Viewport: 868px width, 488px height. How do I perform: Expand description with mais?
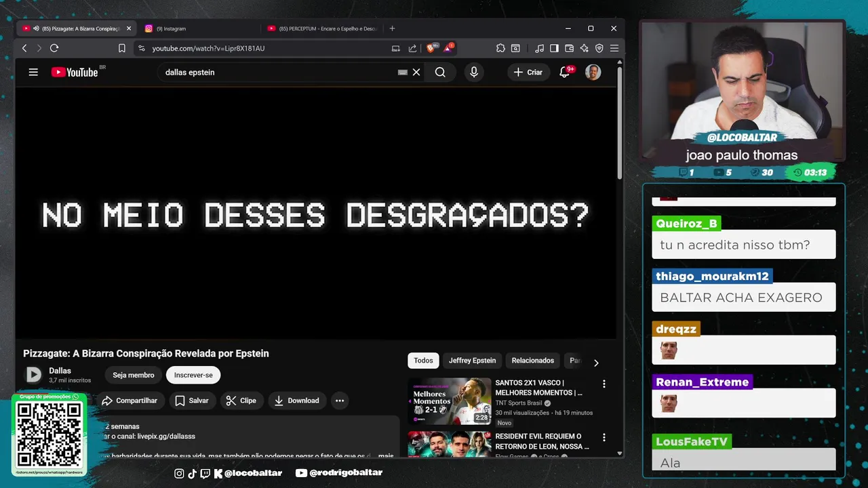tap(386, 456)
